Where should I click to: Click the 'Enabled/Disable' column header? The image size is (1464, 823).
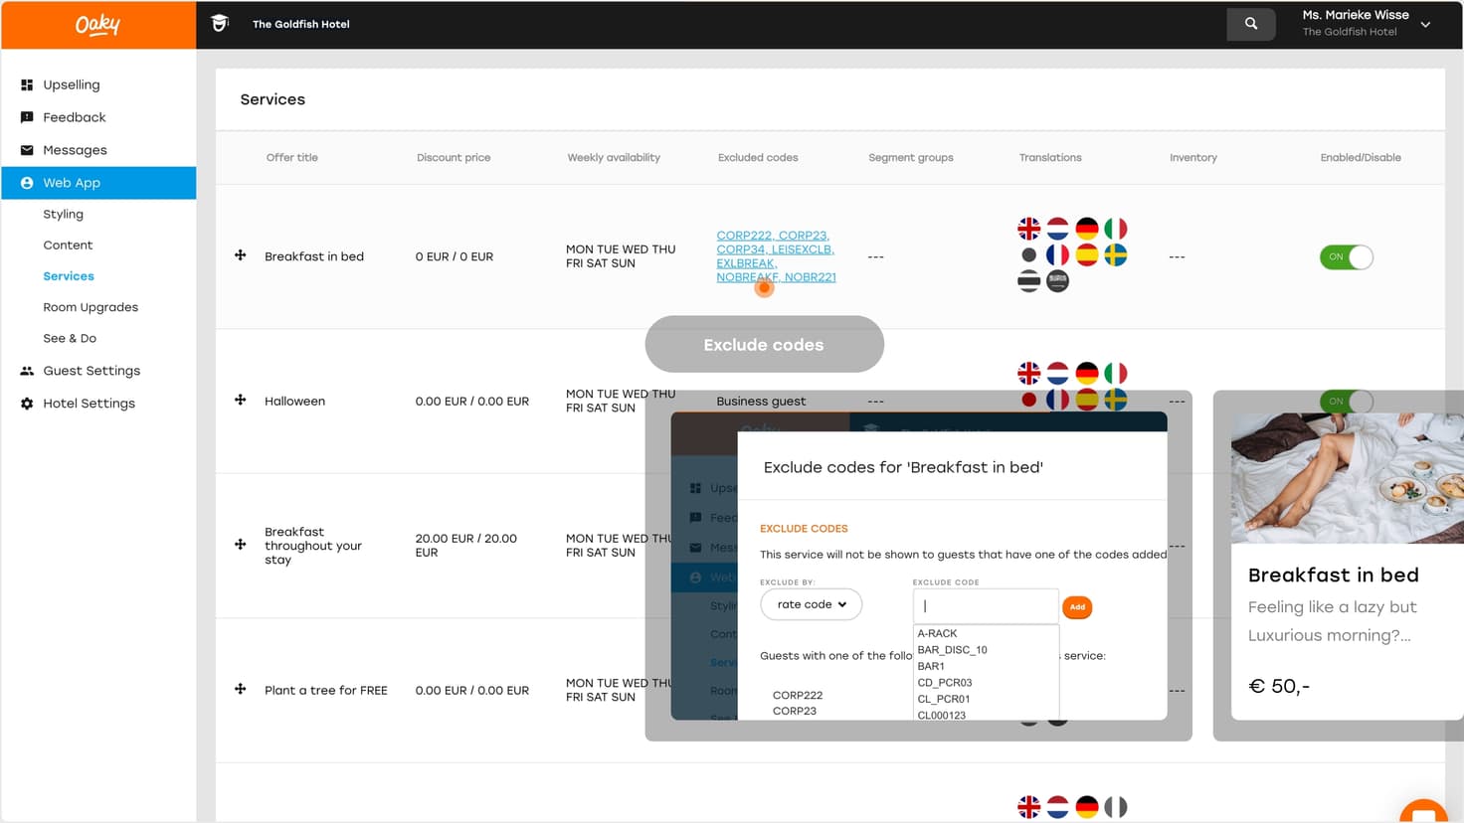[1361, 157]
